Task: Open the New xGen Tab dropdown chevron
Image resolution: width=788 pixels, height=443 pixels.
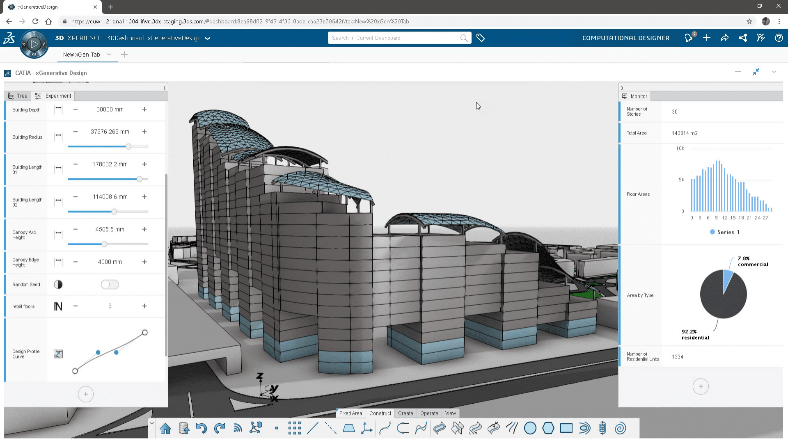Action: pyautogui.click(x=109, y=55)
